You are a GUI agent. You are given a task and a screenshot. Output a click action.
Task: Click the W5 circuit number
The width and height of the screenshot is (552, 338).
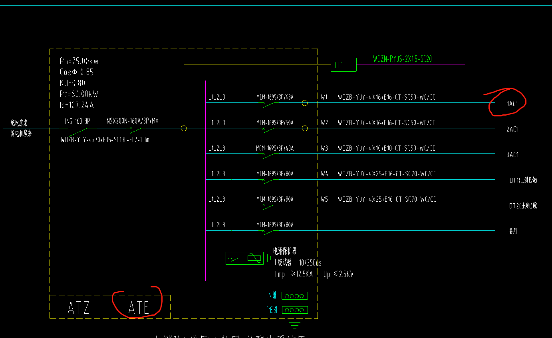(x=324, y=199)
